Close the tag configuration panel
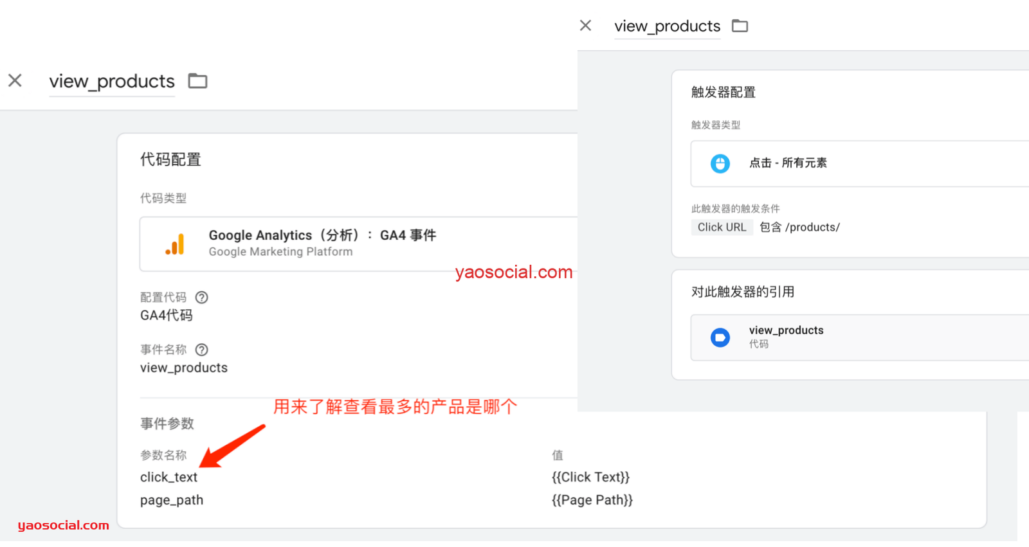The width and height of the screenshot is (1029, 547). click(15, 80)
